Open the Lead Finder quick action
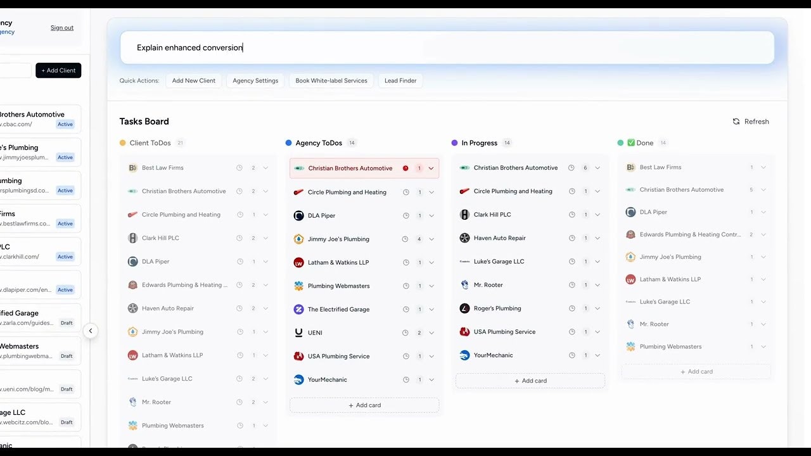 (400, 80)
